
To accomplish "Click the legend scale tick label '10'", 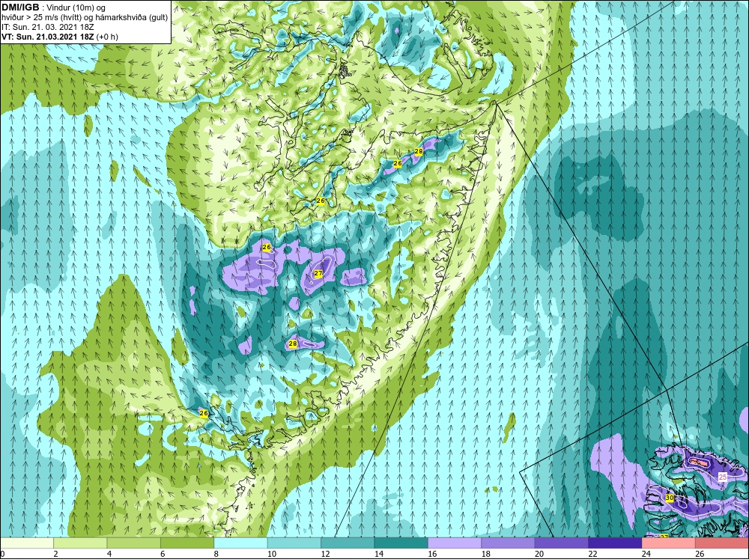I will [x=271, y=554].
